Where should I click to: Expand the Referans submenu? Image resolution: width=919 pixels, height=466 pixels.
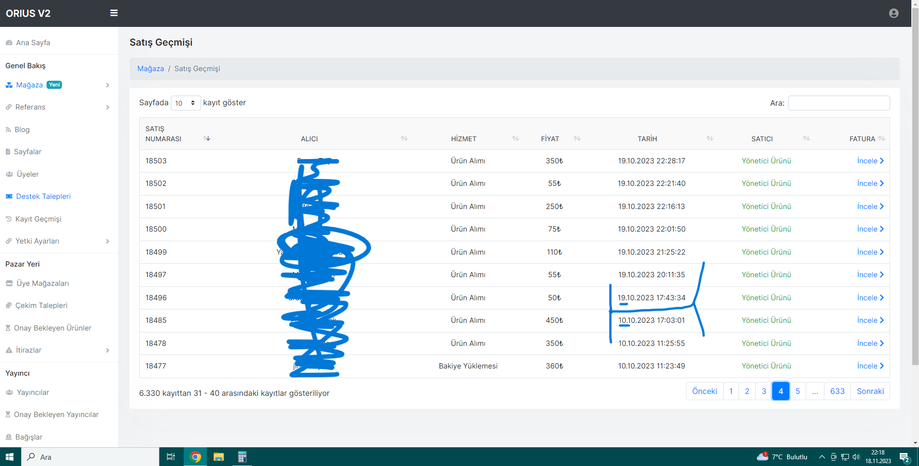click(59, 107)
